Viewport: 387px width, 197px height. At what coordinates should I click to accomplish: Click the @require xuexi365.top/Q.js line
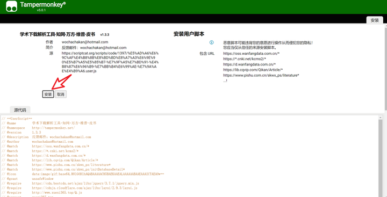pos(42,192)
